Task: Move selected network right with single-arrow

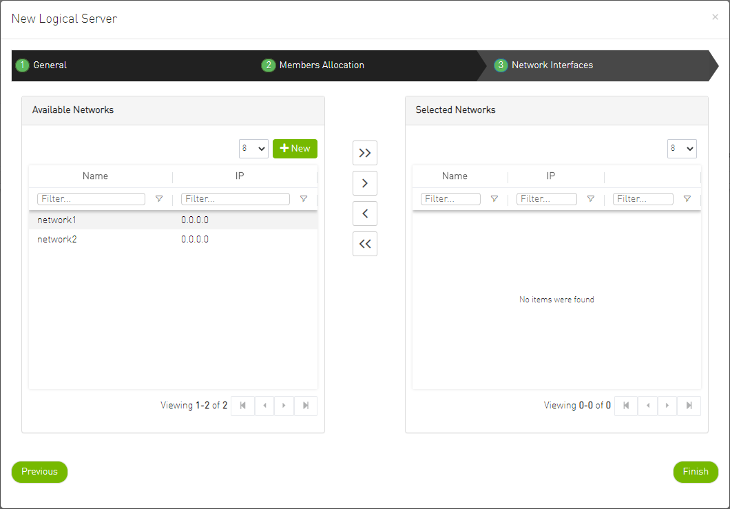Action: (365, 183)
